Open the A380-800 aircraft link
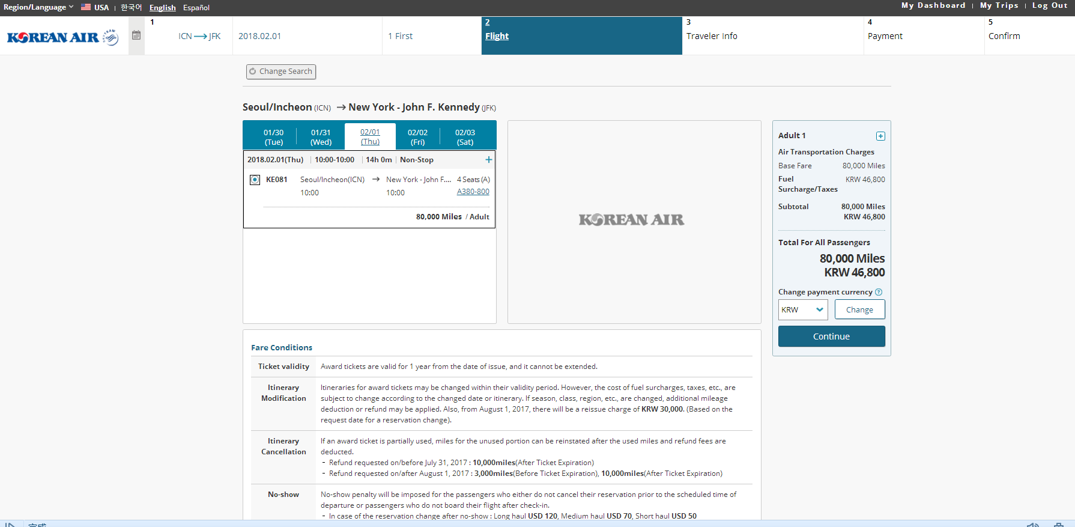 473,192
